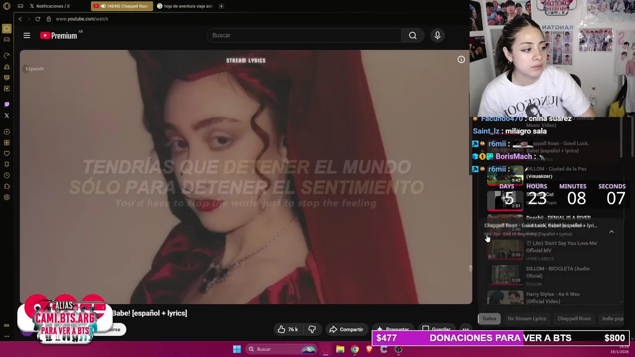The image size is (635, 357).
Task: Open sidebar extensions cube icon
Action: 7,186
